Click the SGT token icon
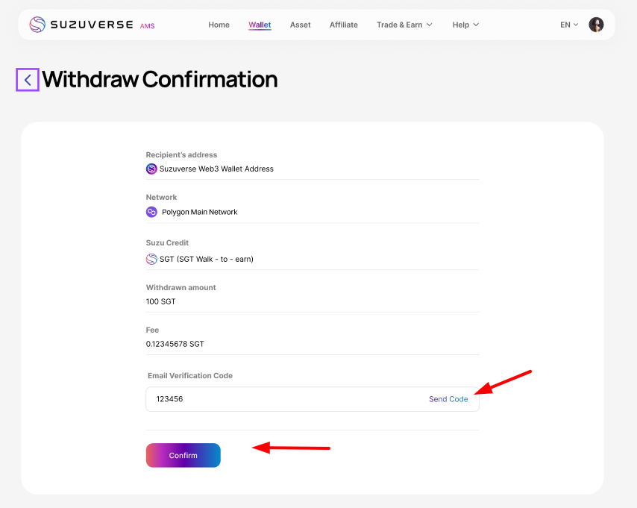Image resolution: width=637 pixels, height=508 pixels. 151,259
